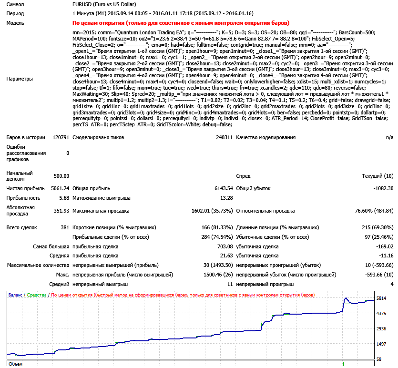This screenshot has height=368, width=398.
Task: Click the 'Объем' volume panel label
Action: pyautogui.click(x=15, y=364)
